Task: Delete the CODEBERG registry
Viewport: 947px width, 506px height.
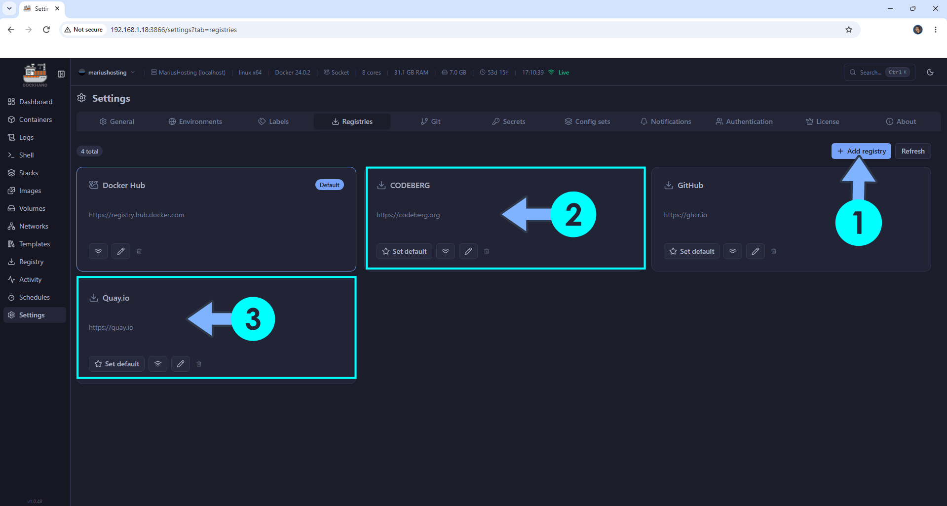Action: coord(487,251)
